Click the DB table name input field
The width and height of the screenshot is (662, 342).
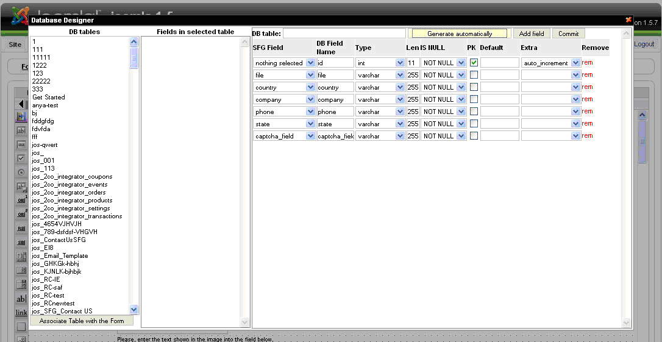(x=344, y=34)
